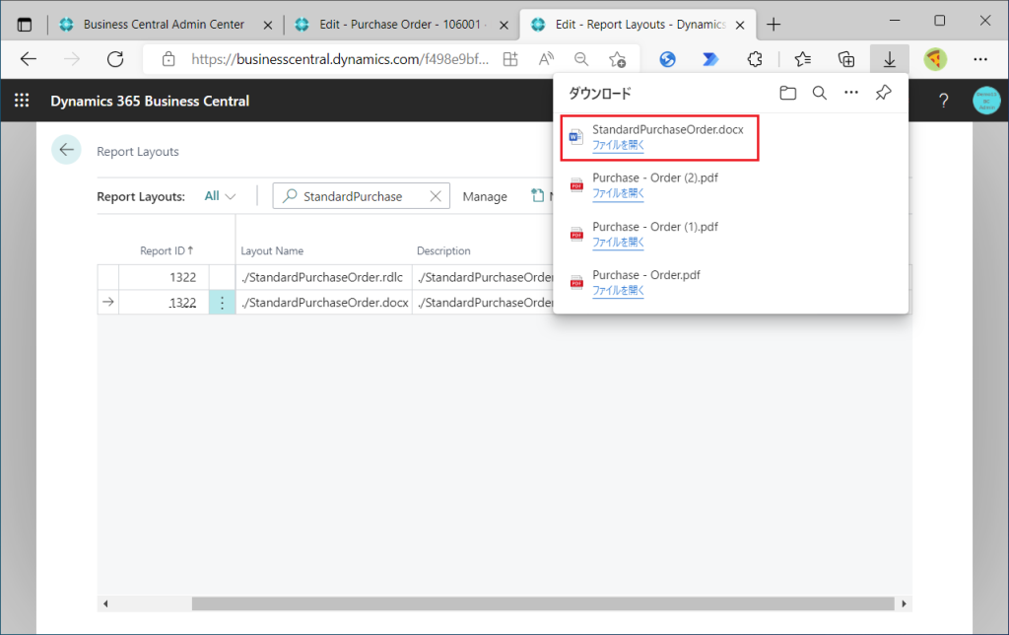Sort by Report ID column header
The image size is (1009, 635).
pyautogui.click(x=167, y=250)
